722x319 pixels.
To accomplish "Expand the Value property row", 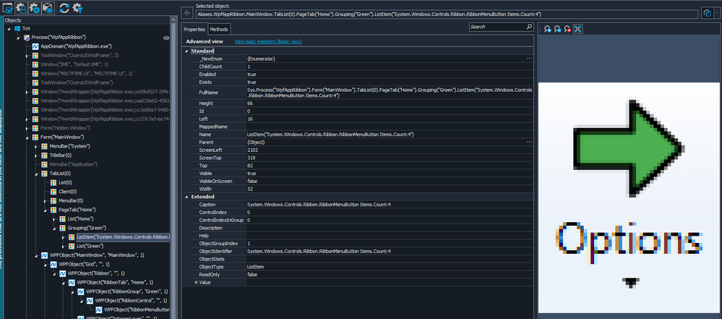I will [196, 282].
